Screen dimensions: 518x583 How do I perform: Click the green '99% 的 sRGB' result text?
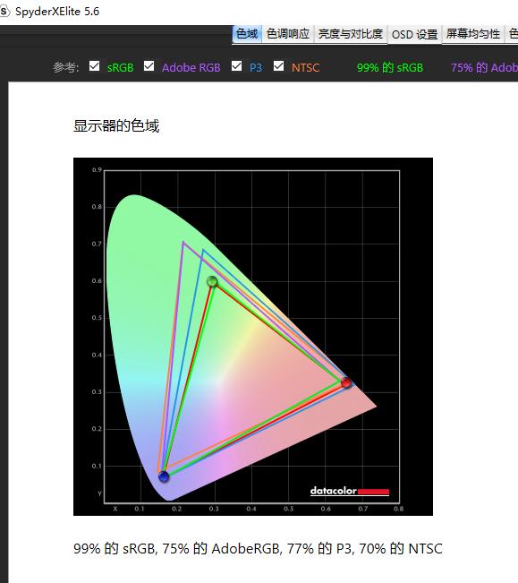pos(390,68)
